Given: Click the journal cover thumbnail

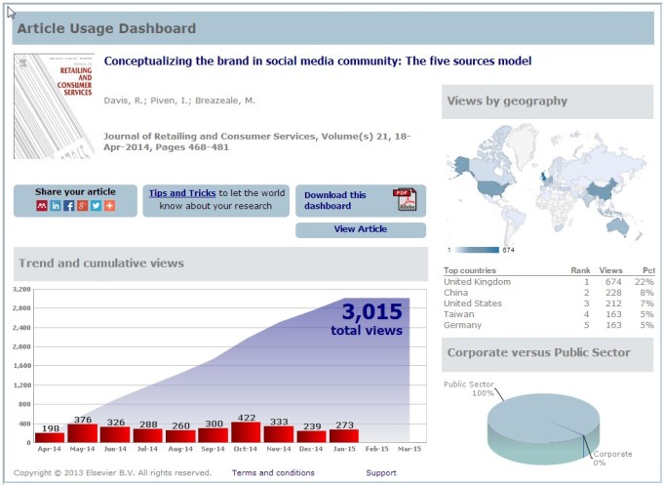Looking at the screenshot, I should click(x=54, y=106).
